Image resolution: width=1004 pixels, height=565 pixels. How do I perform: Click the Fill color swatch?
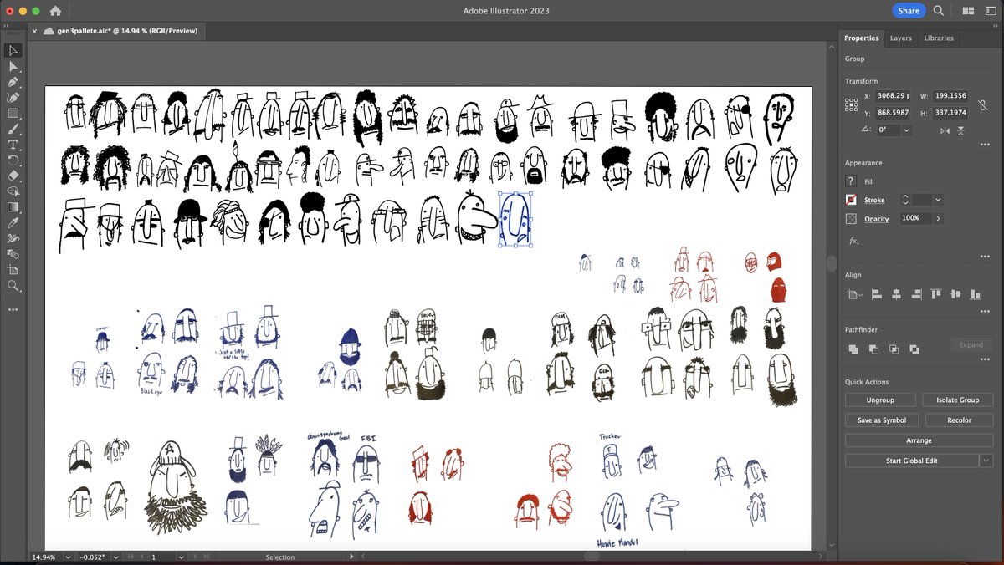[x=851, y=181]
